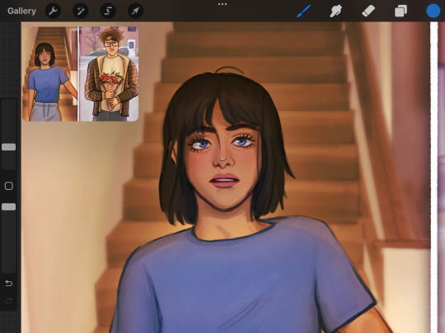
Task: Open the blue active color picker
Action: [x=433, y=11]
